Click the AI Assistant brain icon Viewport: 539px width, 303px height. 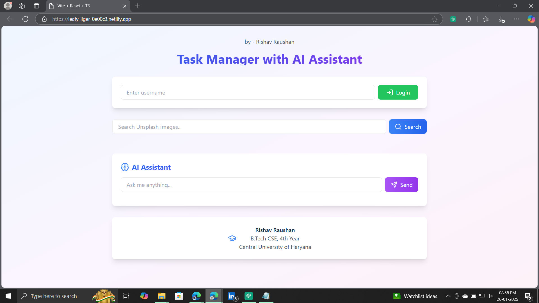(x=125, y=167)
